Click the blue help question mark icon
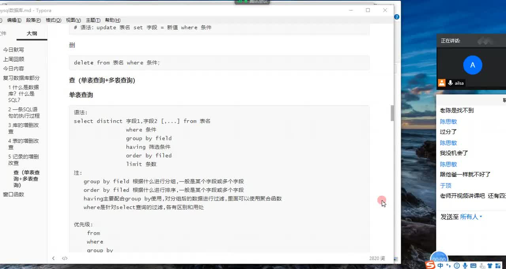Image resolution: width=506 pixels, height=269 pixels. [x=396, y=17]
